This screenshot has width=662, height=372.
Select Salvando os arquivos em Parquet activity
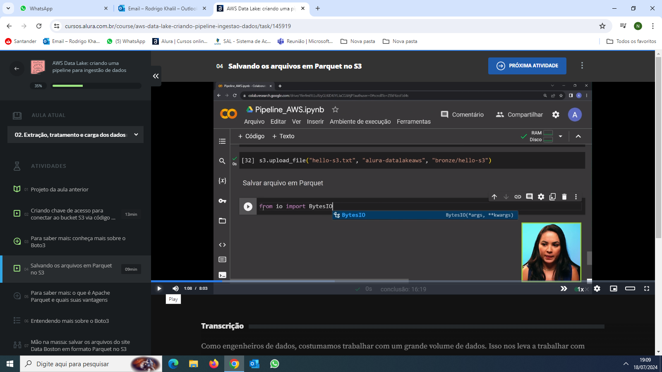pyautogui.click(x=75, y=269)
